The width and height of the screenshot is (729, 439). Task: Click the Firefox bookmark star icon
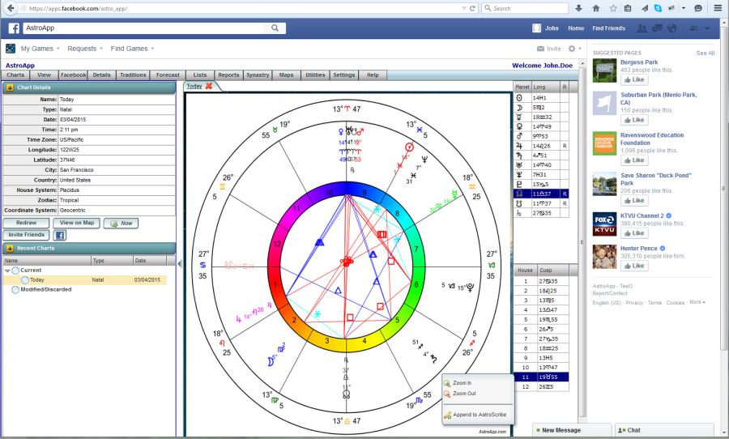613,8
